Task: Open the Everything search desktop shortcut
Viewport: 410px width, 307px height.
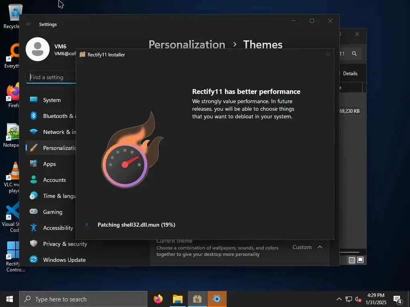Action: coord(12,56)
